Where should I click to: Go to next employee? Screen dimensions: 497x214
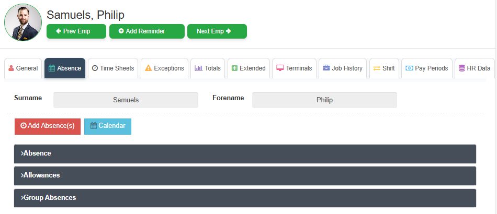217,31
